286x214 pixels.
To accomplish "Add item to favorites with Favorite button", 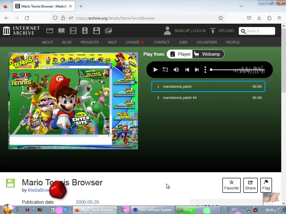I will (x=232, y=185).
